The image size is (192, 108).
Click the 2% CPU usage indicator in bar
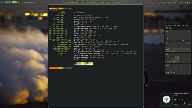point(164,2)
